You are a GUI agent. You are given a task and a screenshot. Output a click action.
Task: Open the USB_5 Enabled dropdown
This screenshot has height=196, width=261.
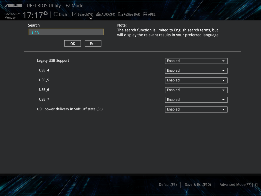click(x=196, y=80)
